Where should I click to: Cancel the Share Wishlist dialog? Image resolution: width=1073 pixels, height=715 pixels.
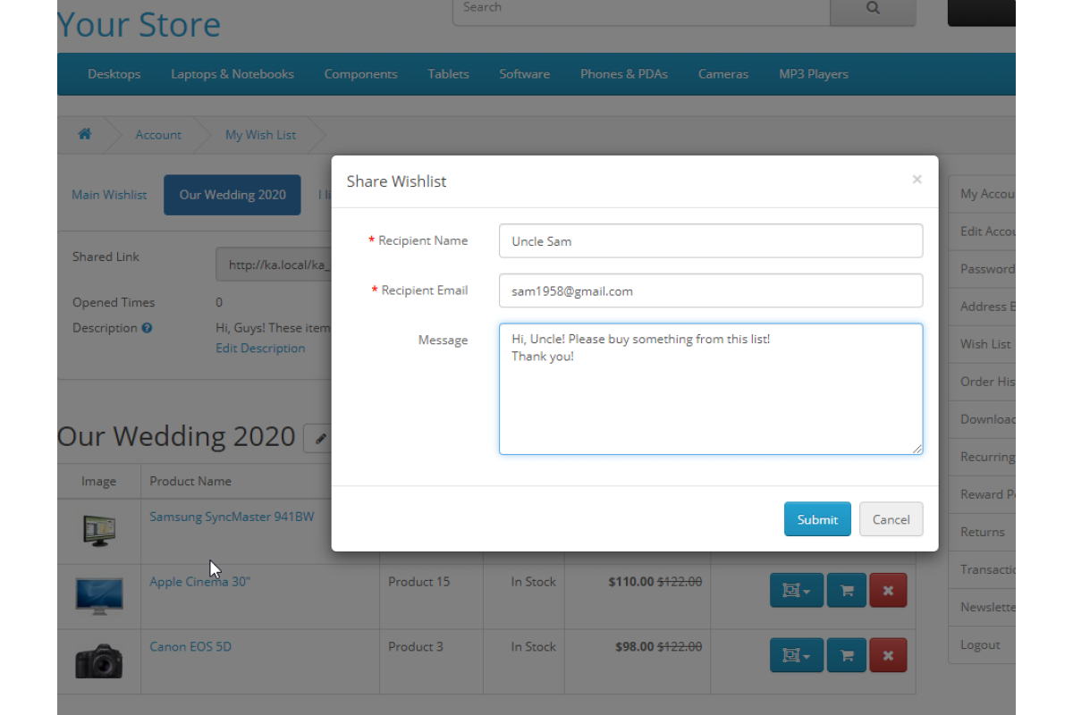click(891, 519)
